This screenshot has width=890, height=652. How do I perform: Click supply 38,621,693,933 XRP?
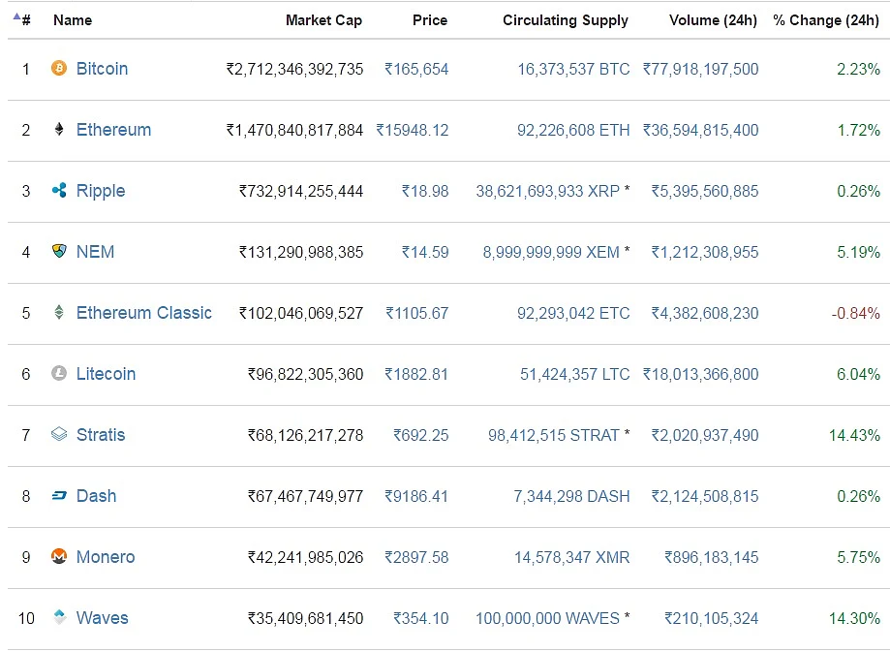pos(548,192)
